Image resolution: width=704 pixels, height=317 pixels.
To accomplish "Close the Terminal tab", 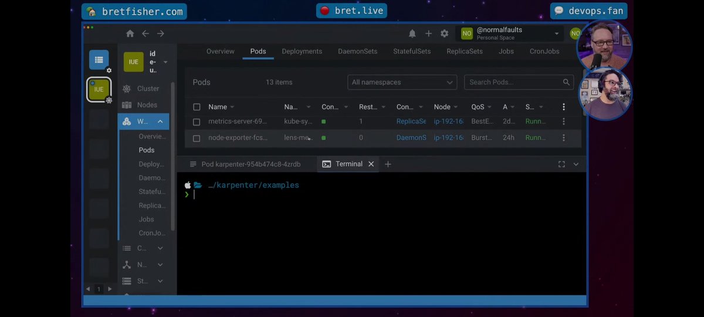I will coord(371,164).
